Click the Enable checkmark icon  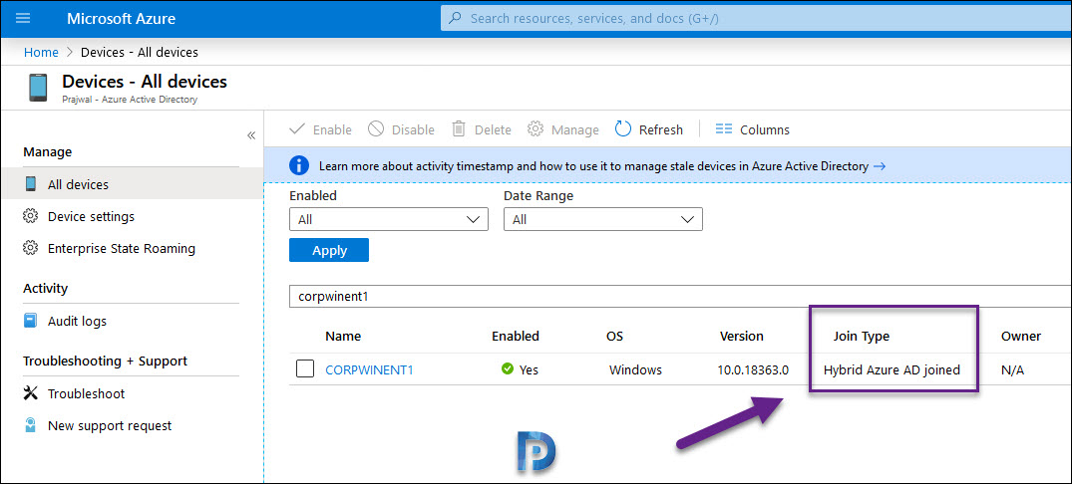[x=297, y=129]
